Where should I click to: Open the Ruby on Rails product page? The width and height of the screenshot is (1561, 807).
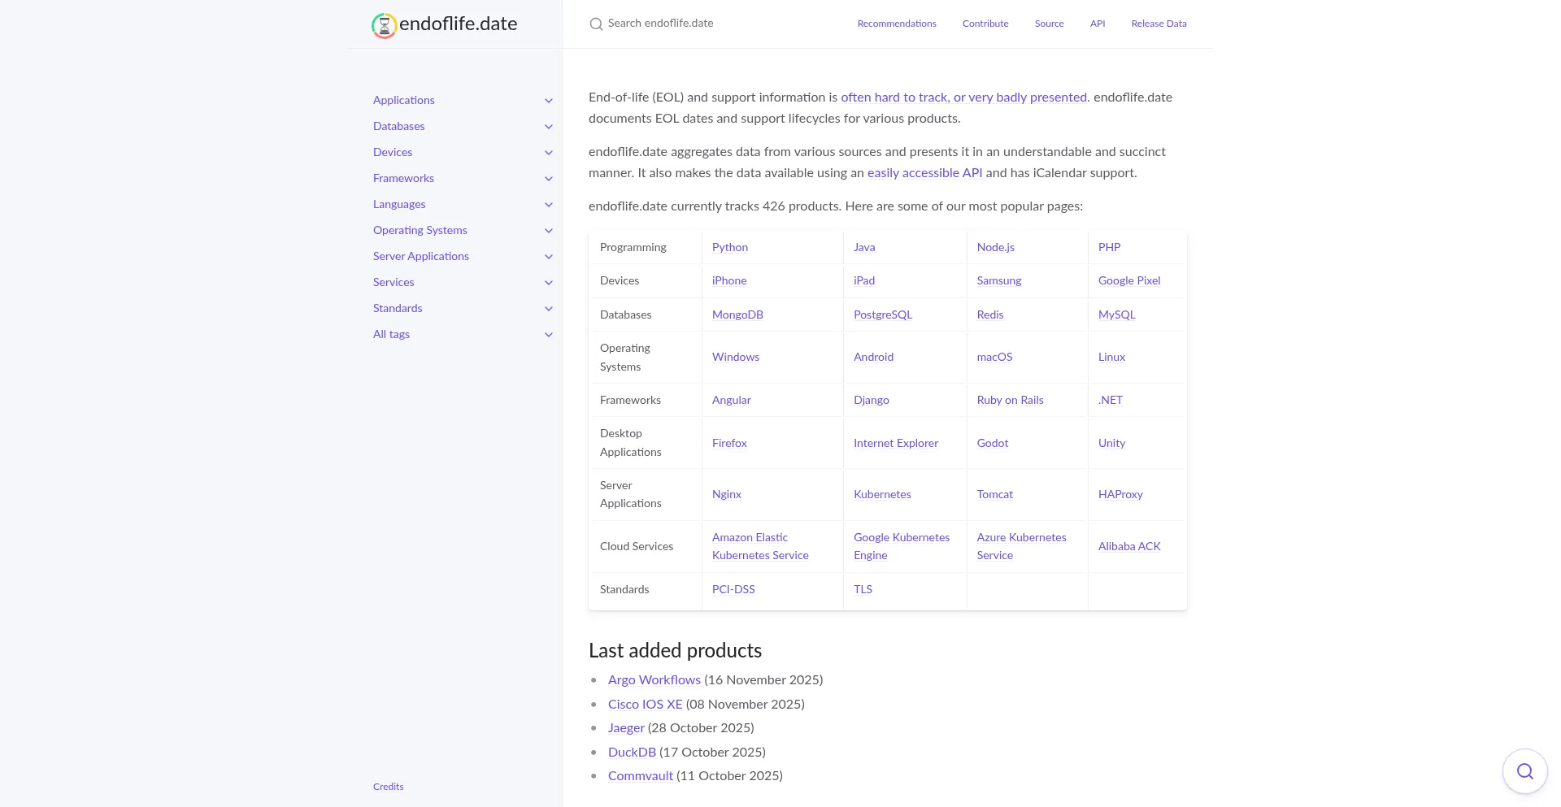[x=1010, y=400]
